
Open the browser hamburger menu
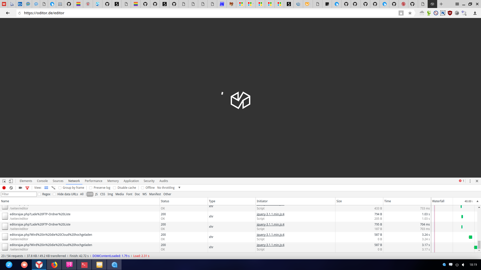point(457,4)
